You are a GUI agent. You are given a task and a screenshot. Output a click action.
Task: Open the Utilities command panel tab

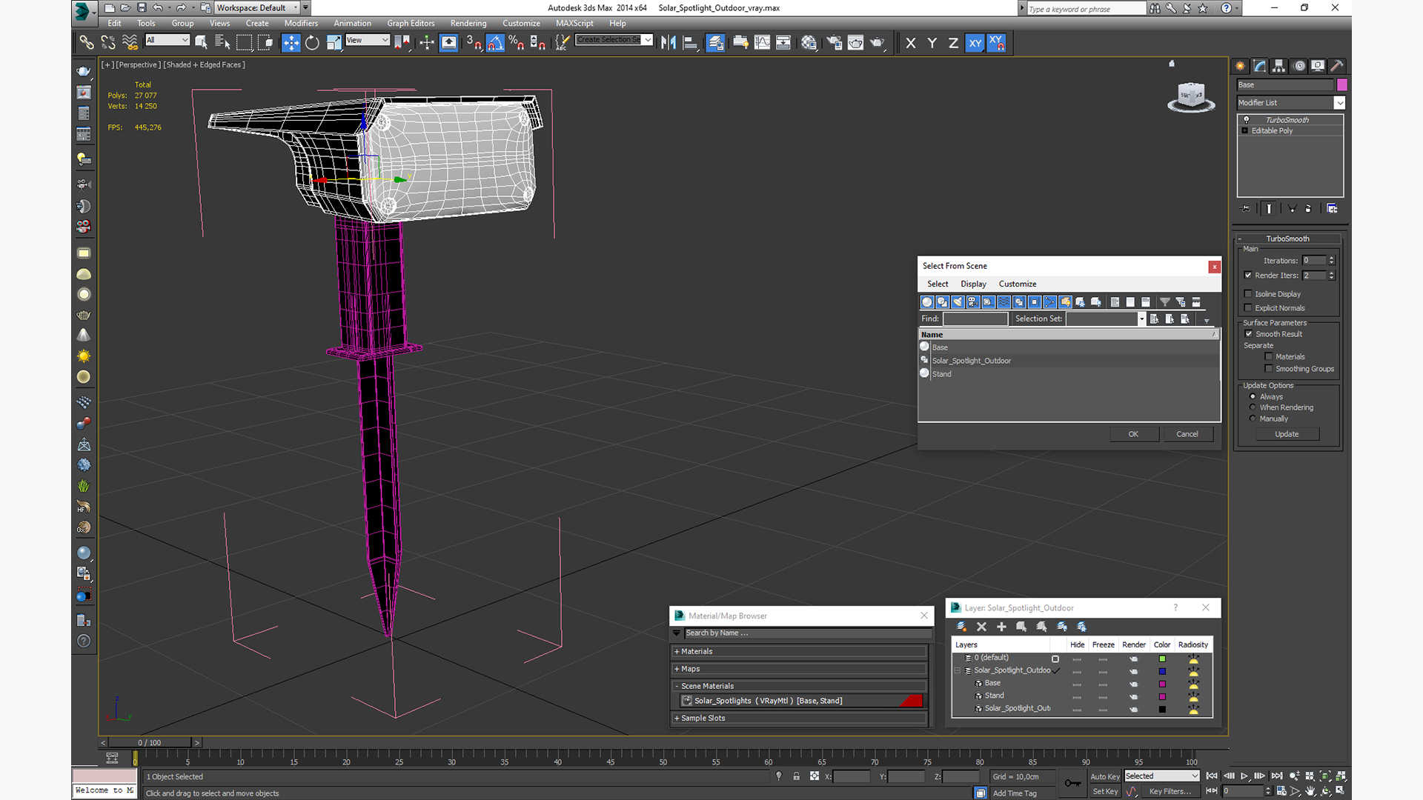1337,66
